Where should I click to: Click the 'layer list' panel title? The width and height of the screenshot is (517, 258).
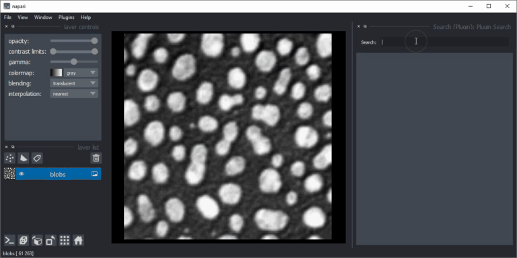click(88, 147)
